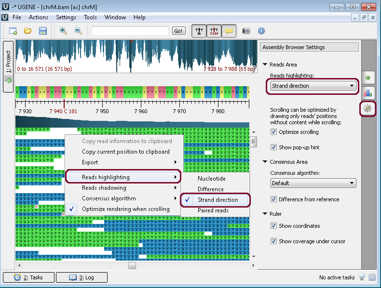This screenshot has height=288, width=381.
Task: Collapse the Ruler section
Action: [x=265, y=214]
